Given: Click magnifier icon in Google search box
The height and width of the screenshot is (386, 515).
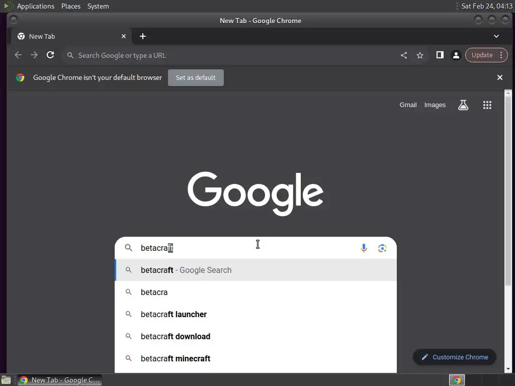Looking at the screenshot, I should point(128,248).
